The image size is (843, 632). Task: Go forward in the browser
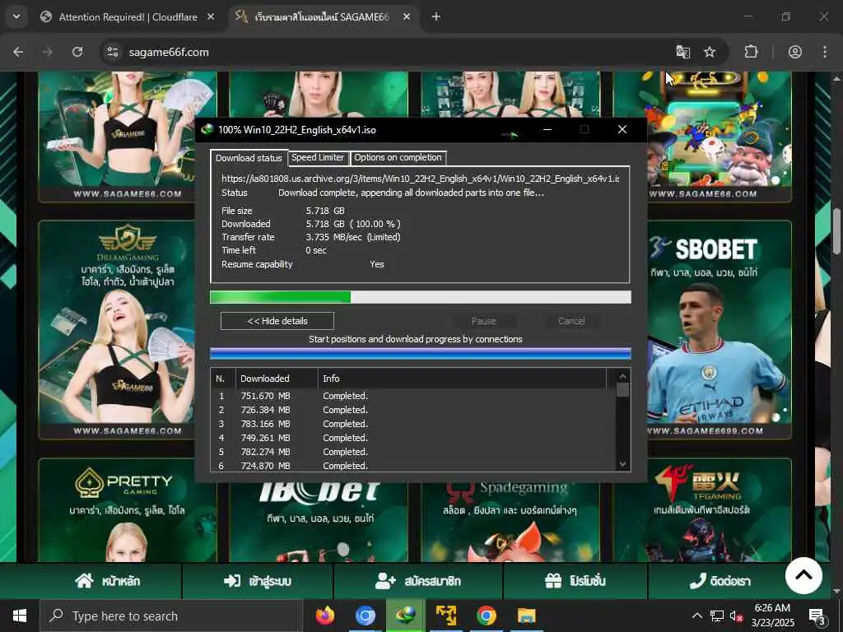pos(47,52)
